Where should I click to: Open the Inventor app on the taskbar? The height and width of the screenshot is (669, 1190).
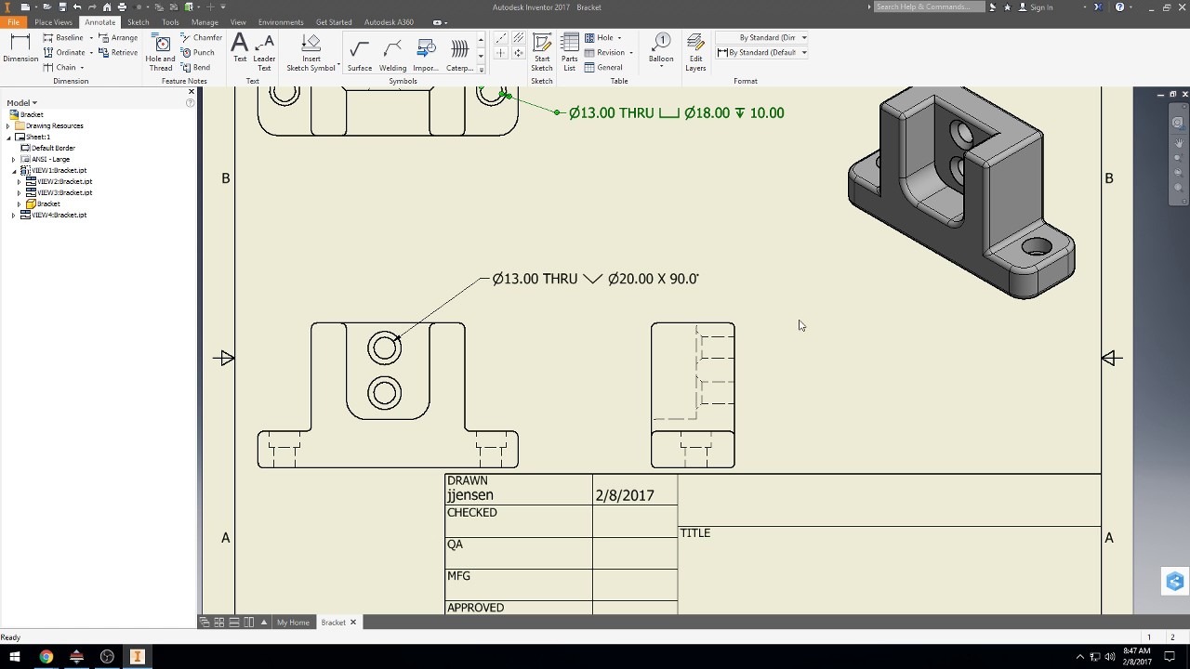coord(137,657)
